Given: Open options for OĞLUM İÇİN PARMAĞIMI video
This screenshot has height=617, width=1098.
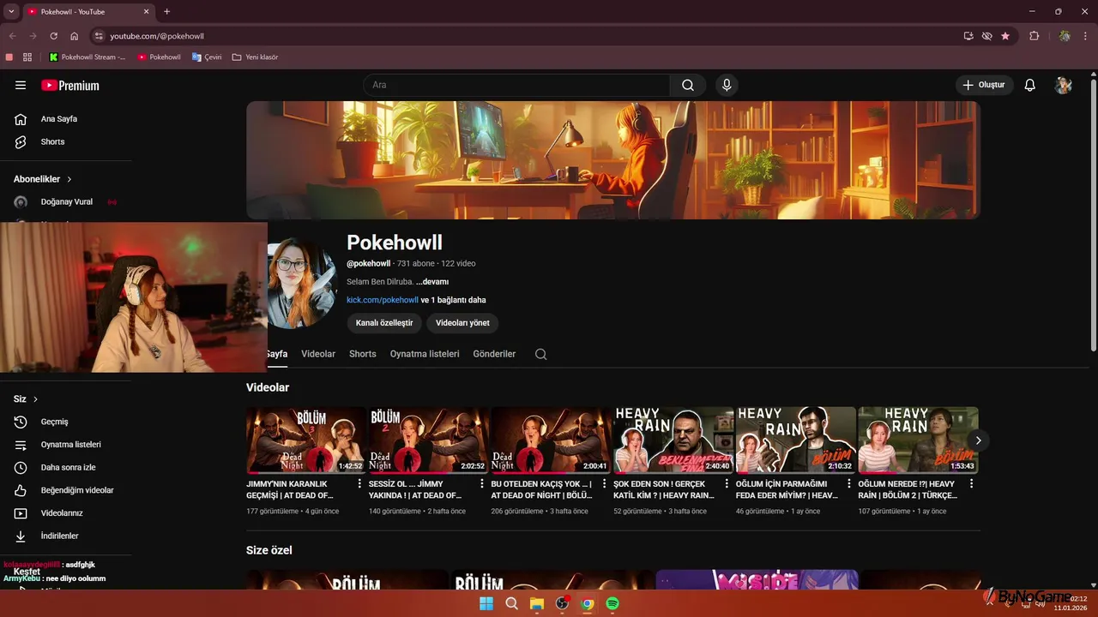Looking at the screenshot, I should tap(849, 484).
